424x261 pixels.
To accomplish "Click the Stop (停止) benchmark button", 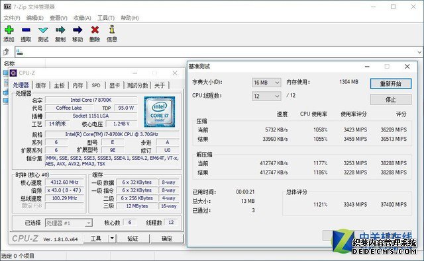I will 391,100.
